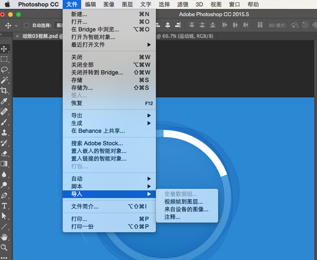
Task: Select the Clone Stamp tool
Action: 4,132
